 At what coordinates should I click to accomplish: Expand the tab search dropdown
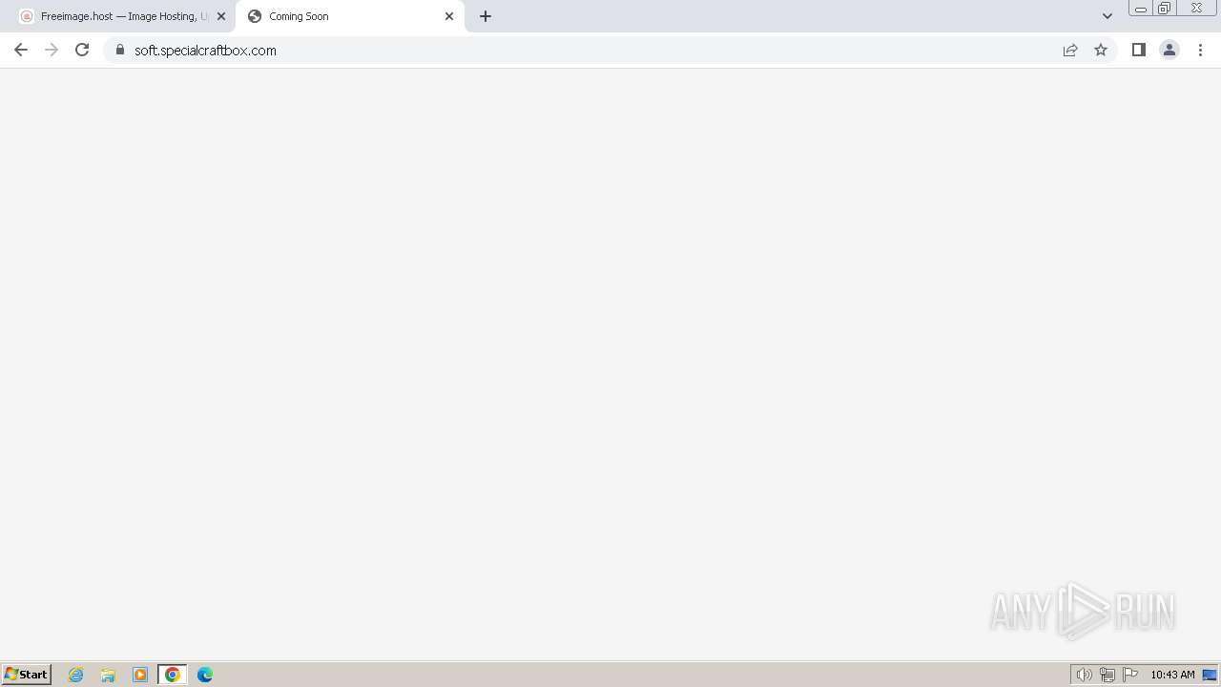click(x=1107, y=16)
